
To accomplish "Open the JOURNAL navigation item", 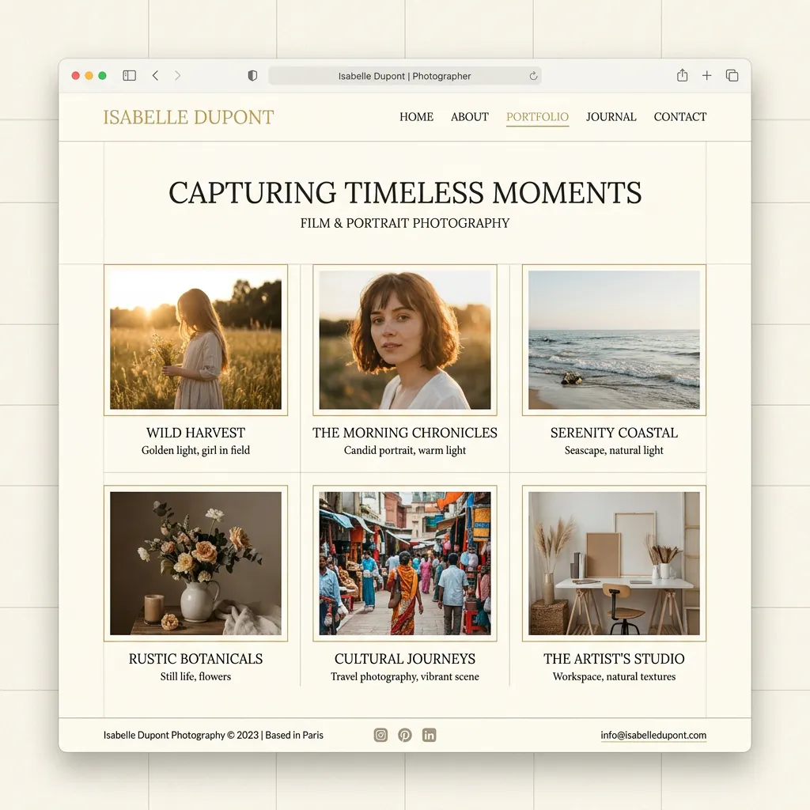I will pyautogui.click(x=611, y=117).
